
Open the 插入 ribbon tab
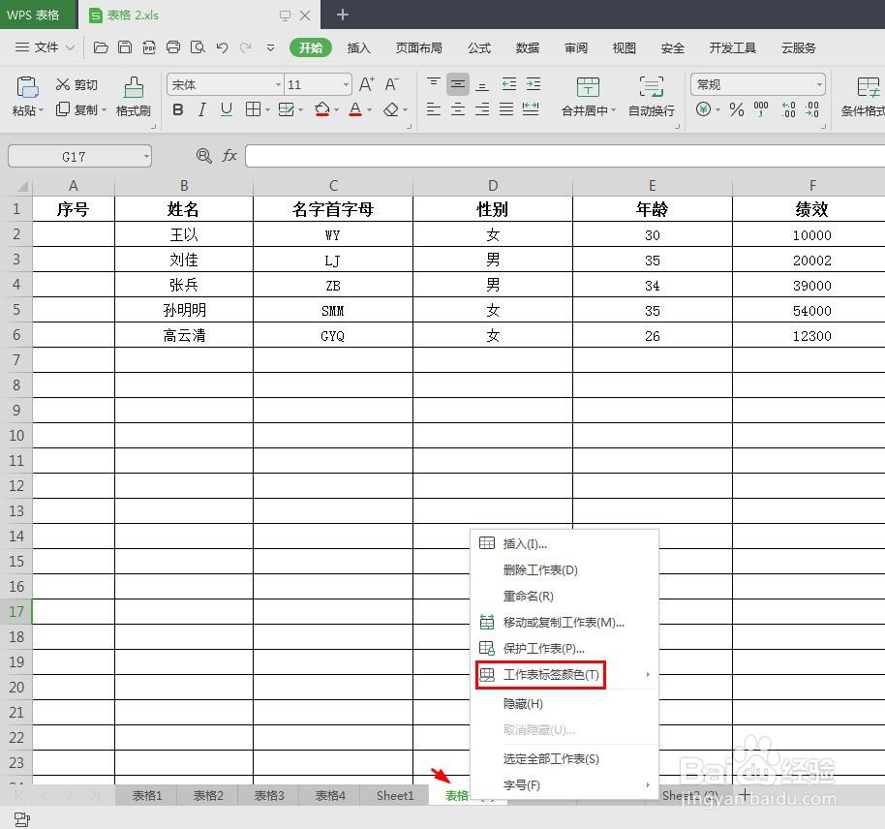point(358,47)
